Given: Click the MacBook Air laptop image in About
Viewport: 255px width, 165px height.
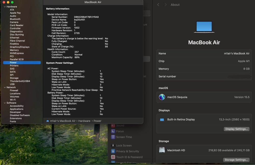Looking at the screenshot, I should pos(204,27).
